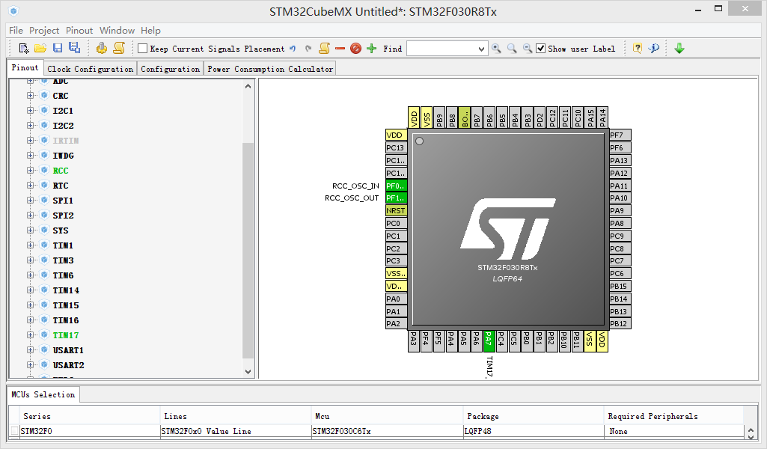Click the Undo arrow icon
This screenshot has width=767, height=449.
(293, 49)
